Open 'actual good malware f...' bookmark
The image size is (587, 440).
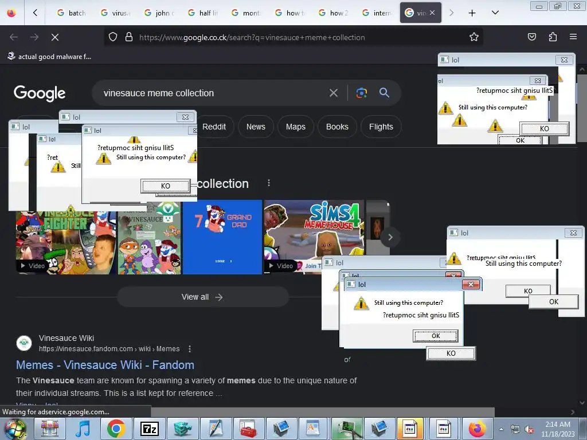point(49,57)
